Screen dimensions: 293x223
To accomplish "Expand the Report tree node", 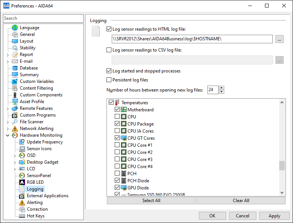I will [x=7, y=55].
